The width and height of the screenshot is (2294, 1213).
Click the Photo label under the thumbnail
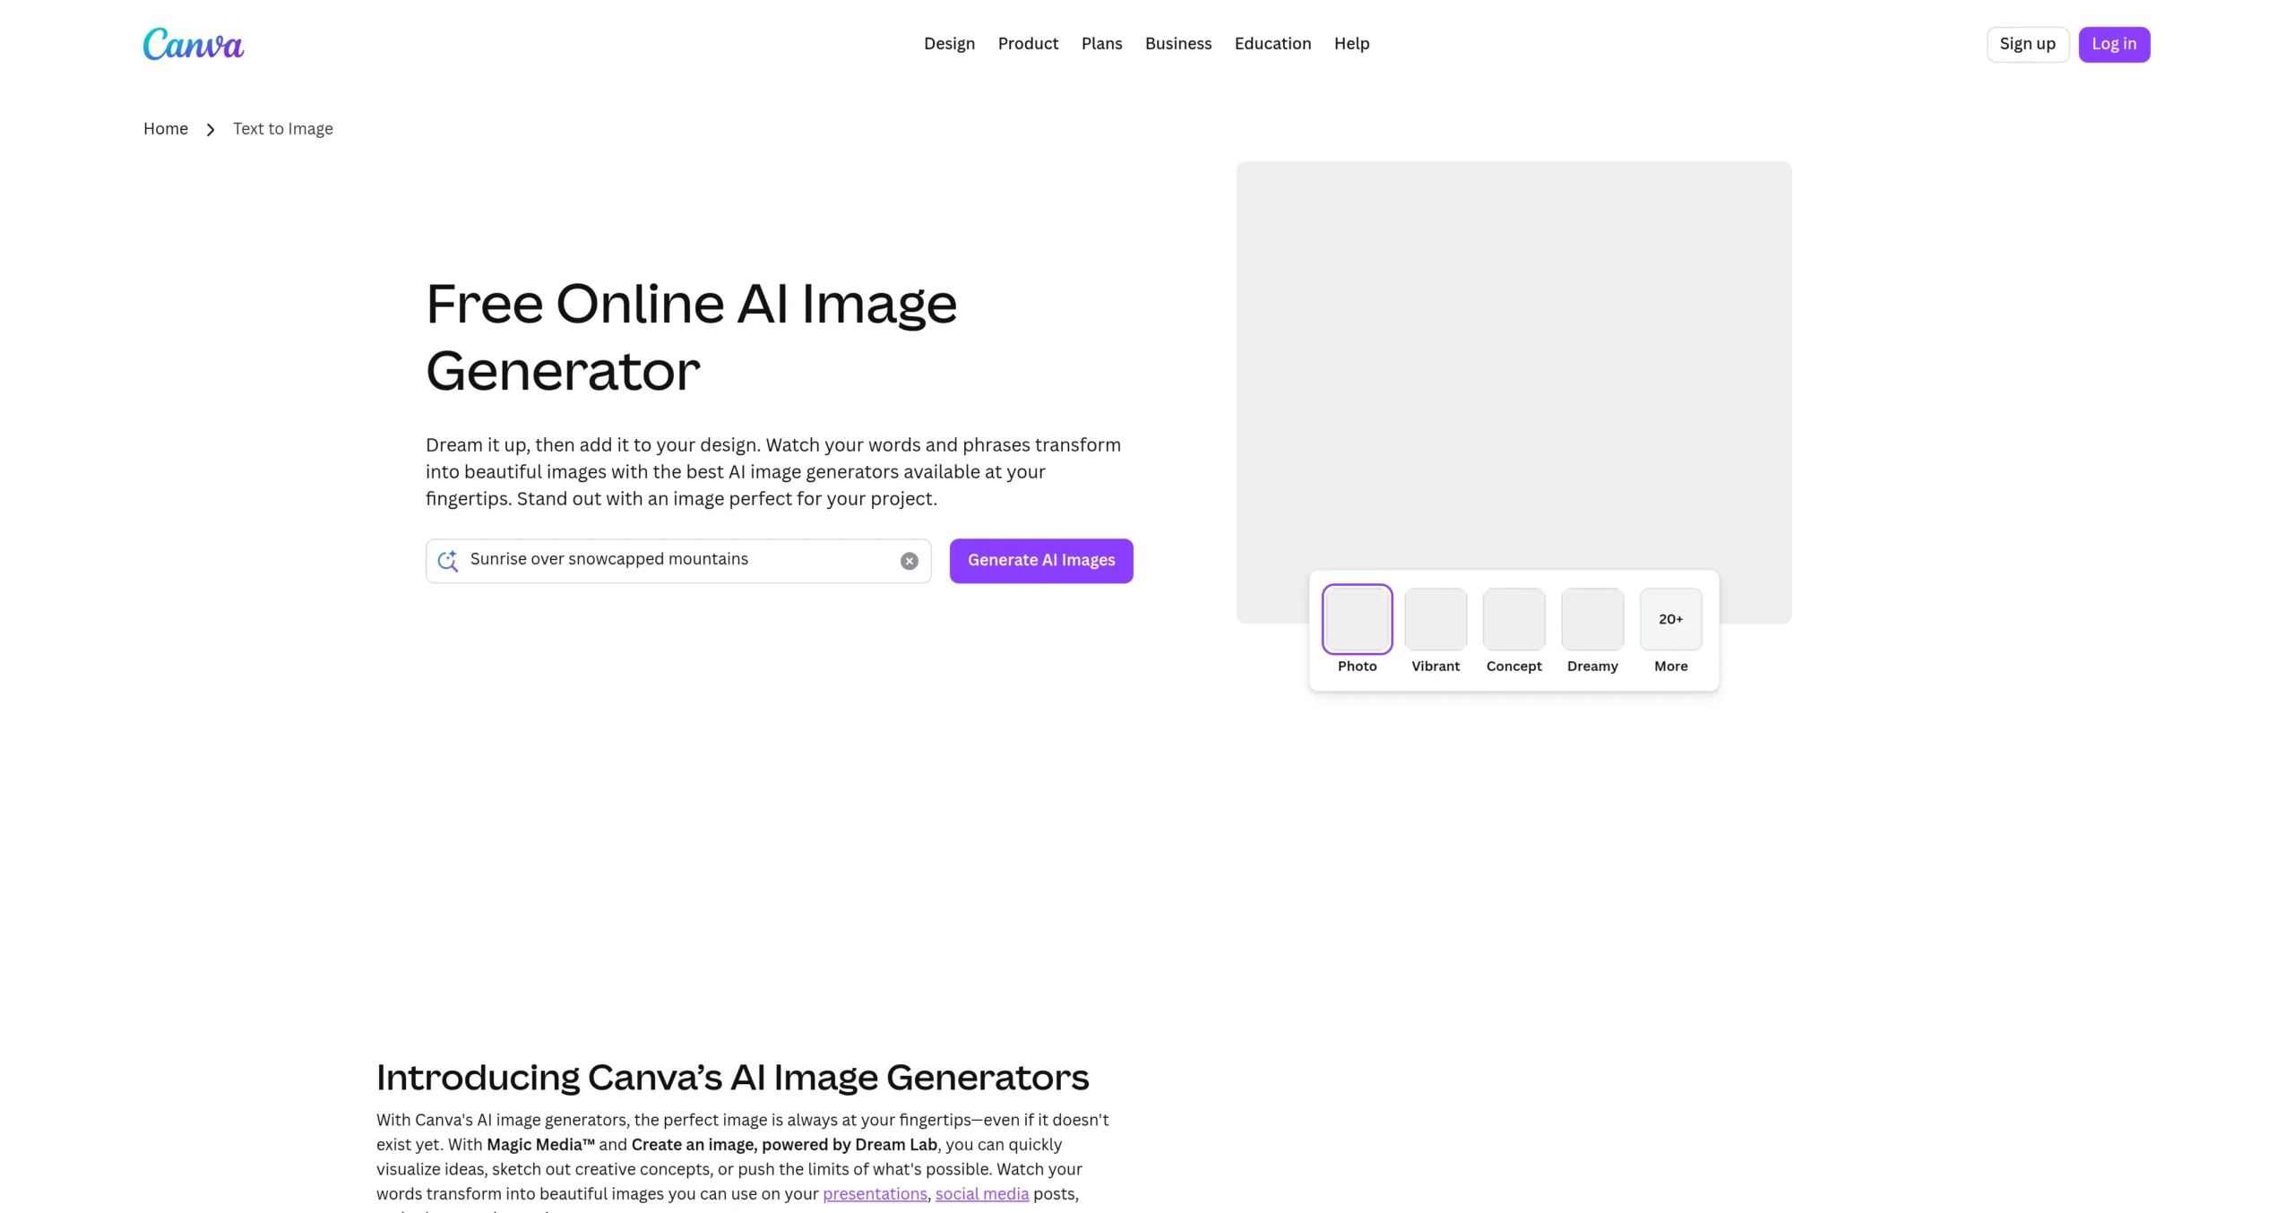coord(1357,667)
